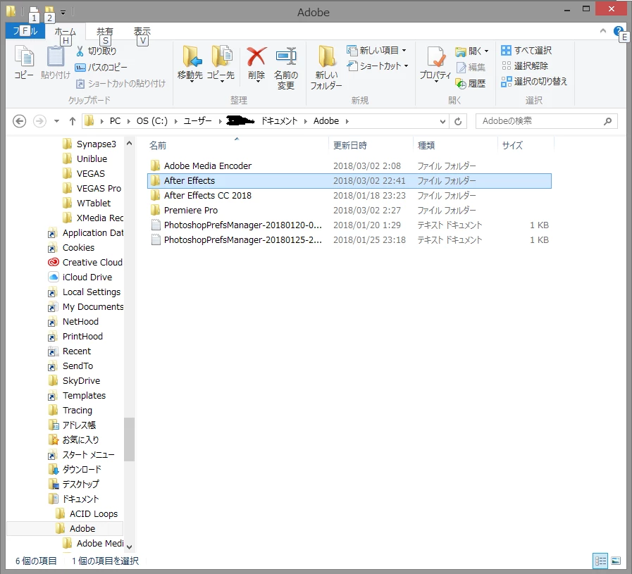The width and height of the screenshot is (632, 574).
Task: Select the Adobe Media Encoder folder
Action: tap(349, 166)
